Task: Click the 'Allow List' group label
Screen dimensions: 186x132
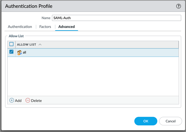Action: pyautogui.click(x=16, y=36)
